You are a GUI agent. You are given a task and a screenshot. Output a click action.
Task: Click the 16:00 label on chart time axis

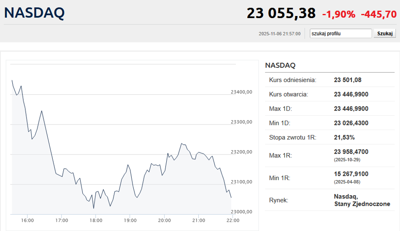click(x=27, y=220)
